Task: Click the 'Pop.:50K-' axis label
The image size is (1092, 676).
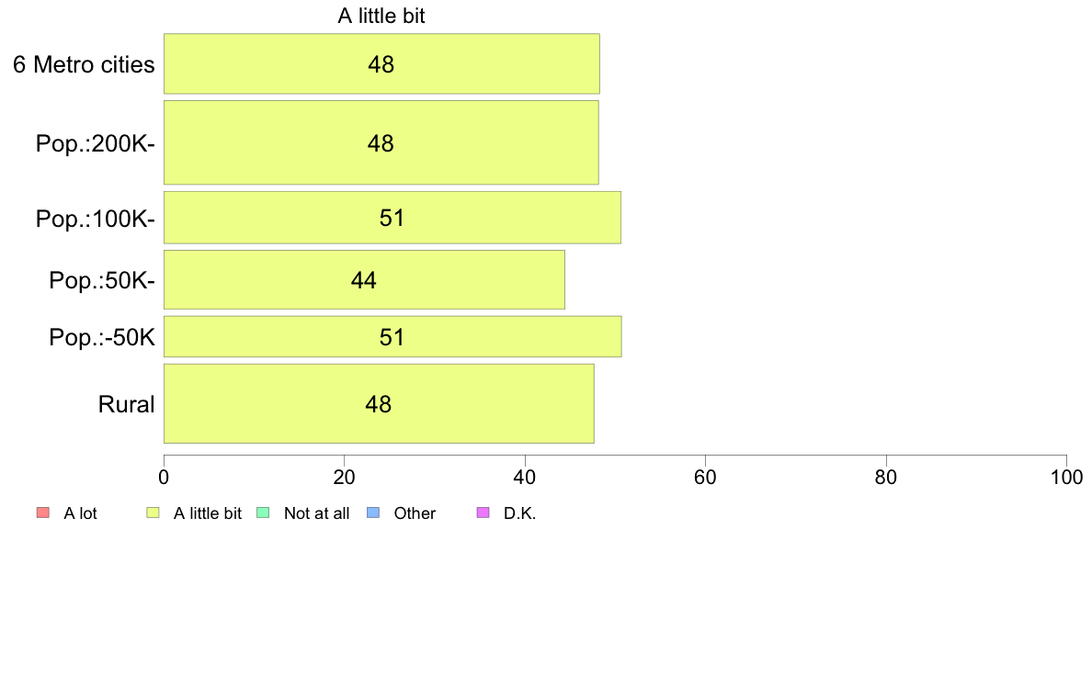Action: click(102, 280)
